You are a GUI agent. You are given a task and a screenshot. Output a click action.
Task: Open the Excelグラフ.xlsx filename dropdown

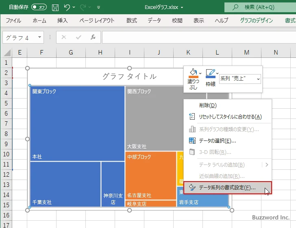pyautogui.click(x=182, y=8)
